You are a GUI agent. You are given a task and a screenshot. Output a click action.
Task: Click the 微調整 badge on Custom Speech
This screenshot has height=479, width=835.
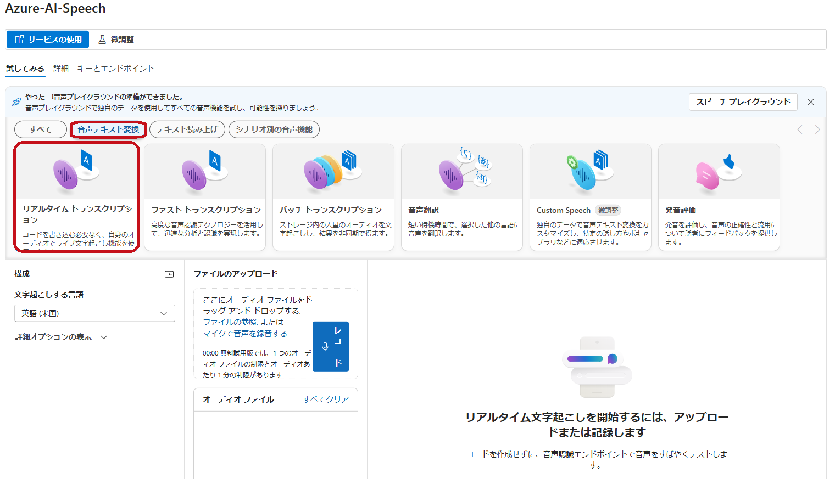tap(608, 210)
